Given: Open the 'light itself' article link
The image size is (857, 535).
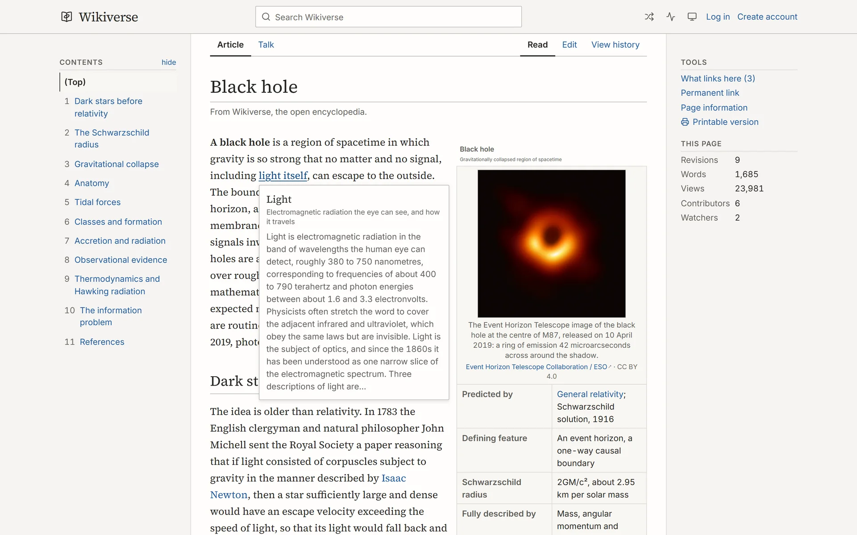Looking at the screenshot, I should (283, 176).
